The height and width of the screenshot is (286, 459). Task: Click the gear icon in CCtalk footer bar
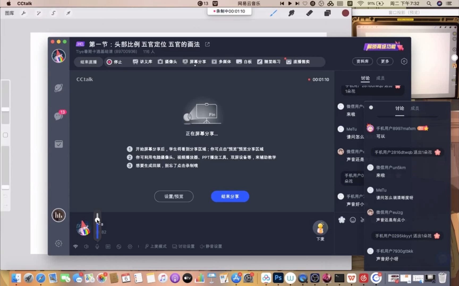pos(130,246)
